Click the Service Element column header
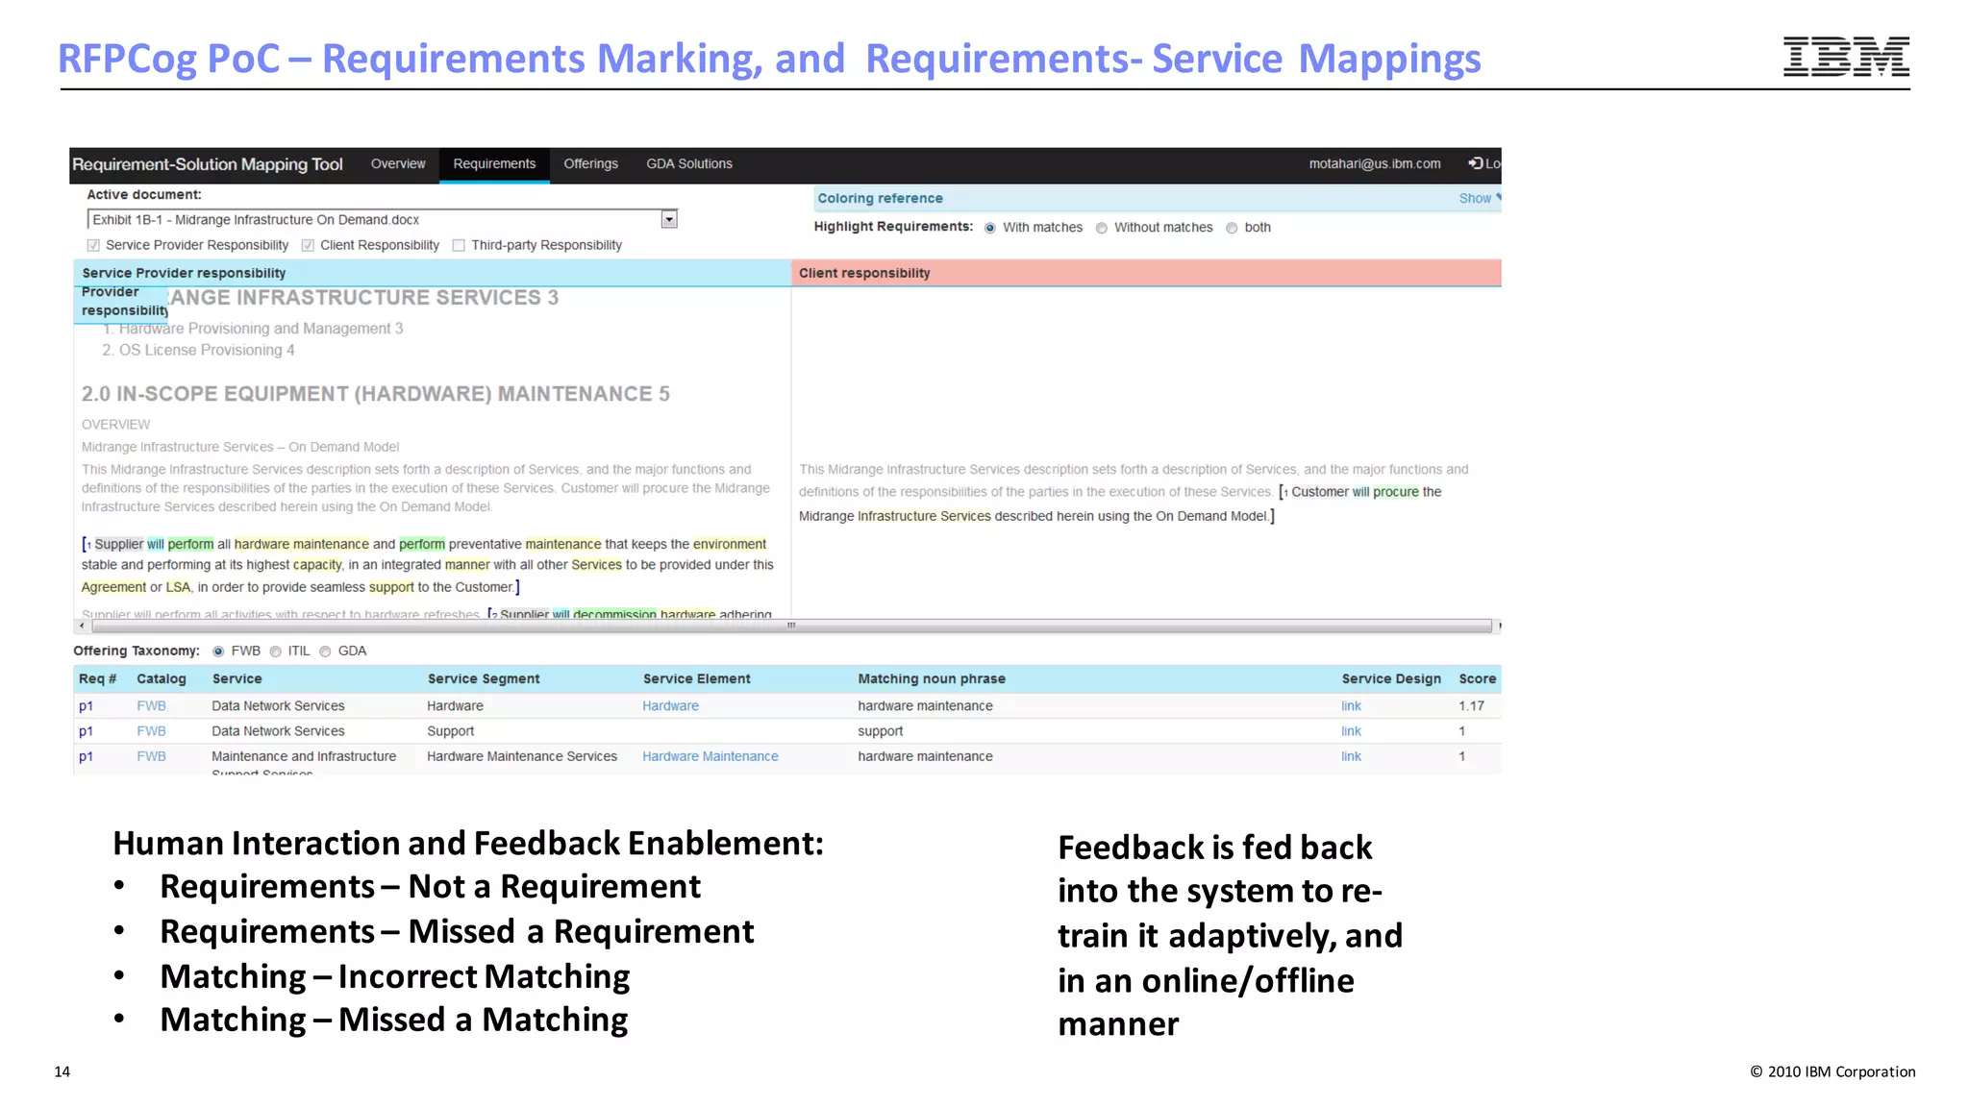Screen dimensions: 1969x1107 click(x=696, y=678)
